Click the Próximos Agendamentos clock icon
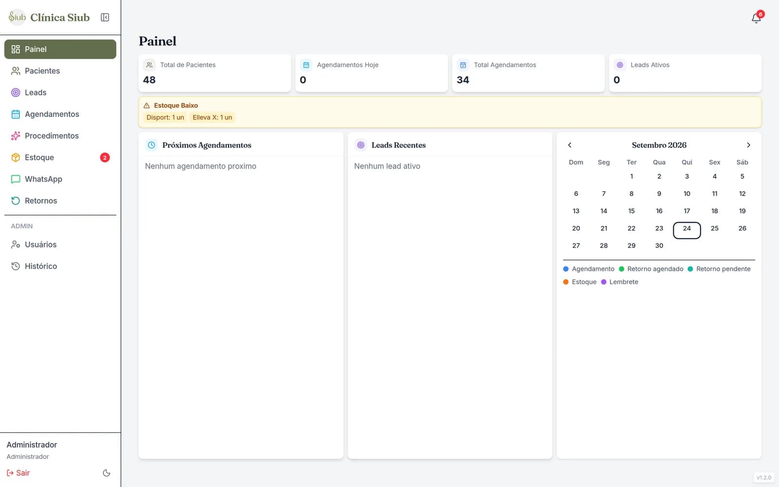This screenshot has height=487, width=779. click(151, 145)
